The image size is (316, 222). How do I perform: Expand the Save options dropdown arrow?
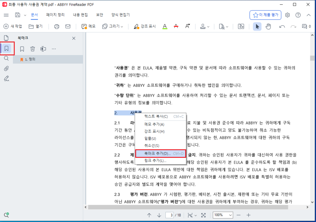25,15
